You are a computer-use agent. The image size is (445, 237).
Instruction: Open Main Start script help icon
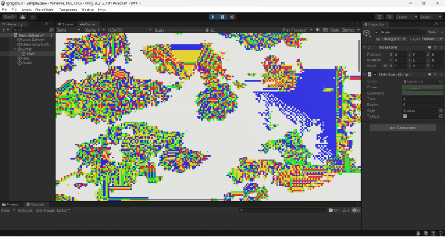430,74
